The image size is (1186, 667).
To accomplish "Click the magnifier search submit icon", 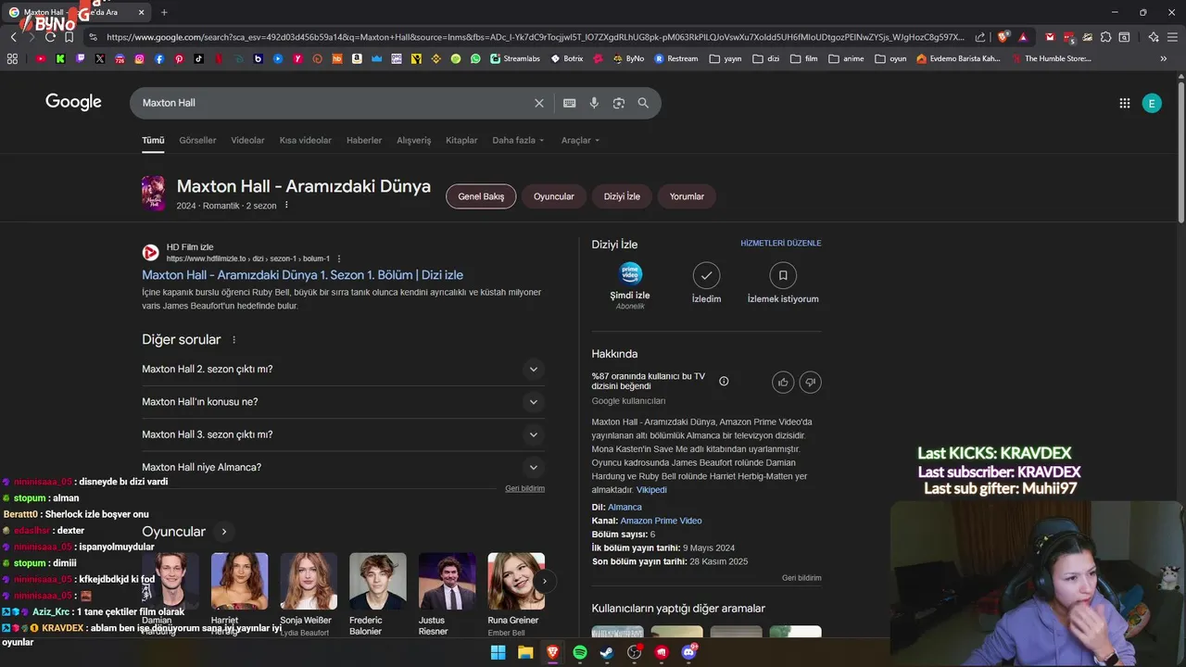I will pyautogui.click(x=643, y=103).
